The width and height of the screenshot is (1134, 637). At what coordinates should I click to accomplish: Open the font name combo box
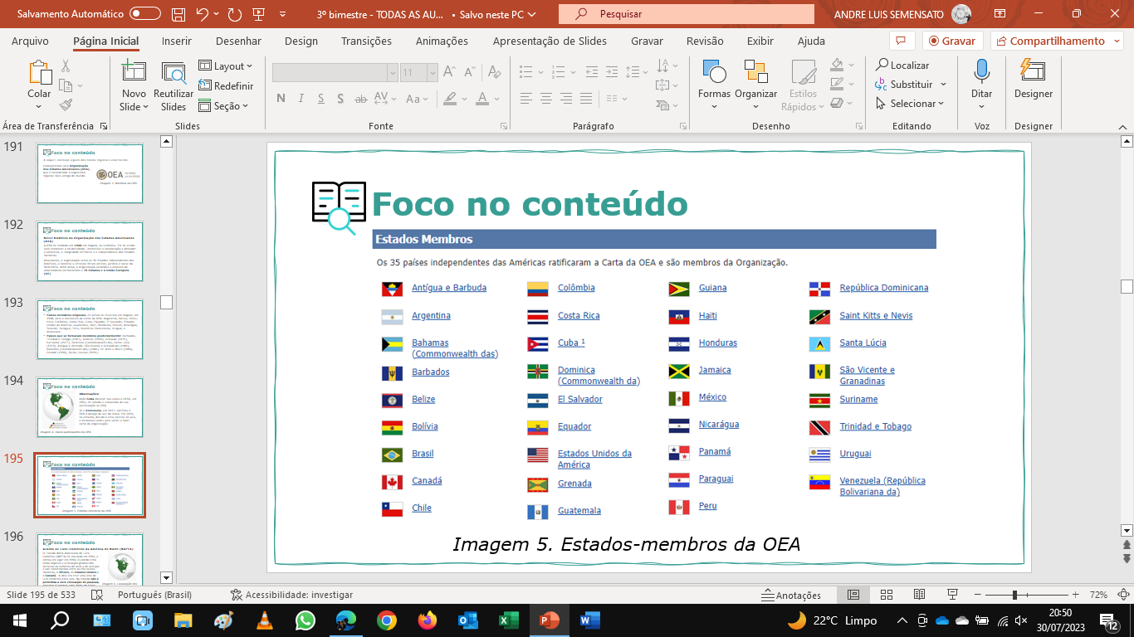point(335,73)
